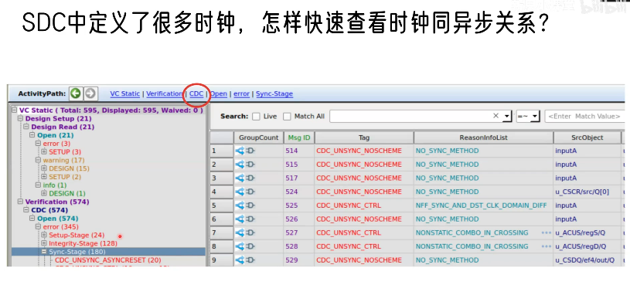Expand the SETUP (3) error node

44,151
